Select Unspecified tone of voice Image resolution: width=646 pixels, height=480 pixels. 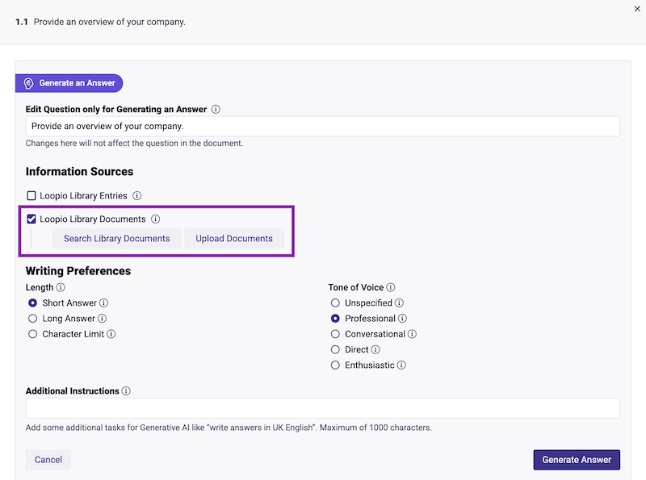coord(335,303)
